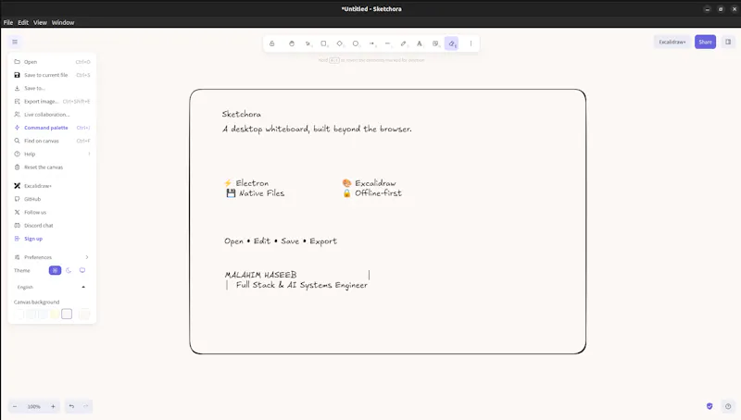Open the Follow us link
This screenshot has width=741, height=420.
point(52,213)
